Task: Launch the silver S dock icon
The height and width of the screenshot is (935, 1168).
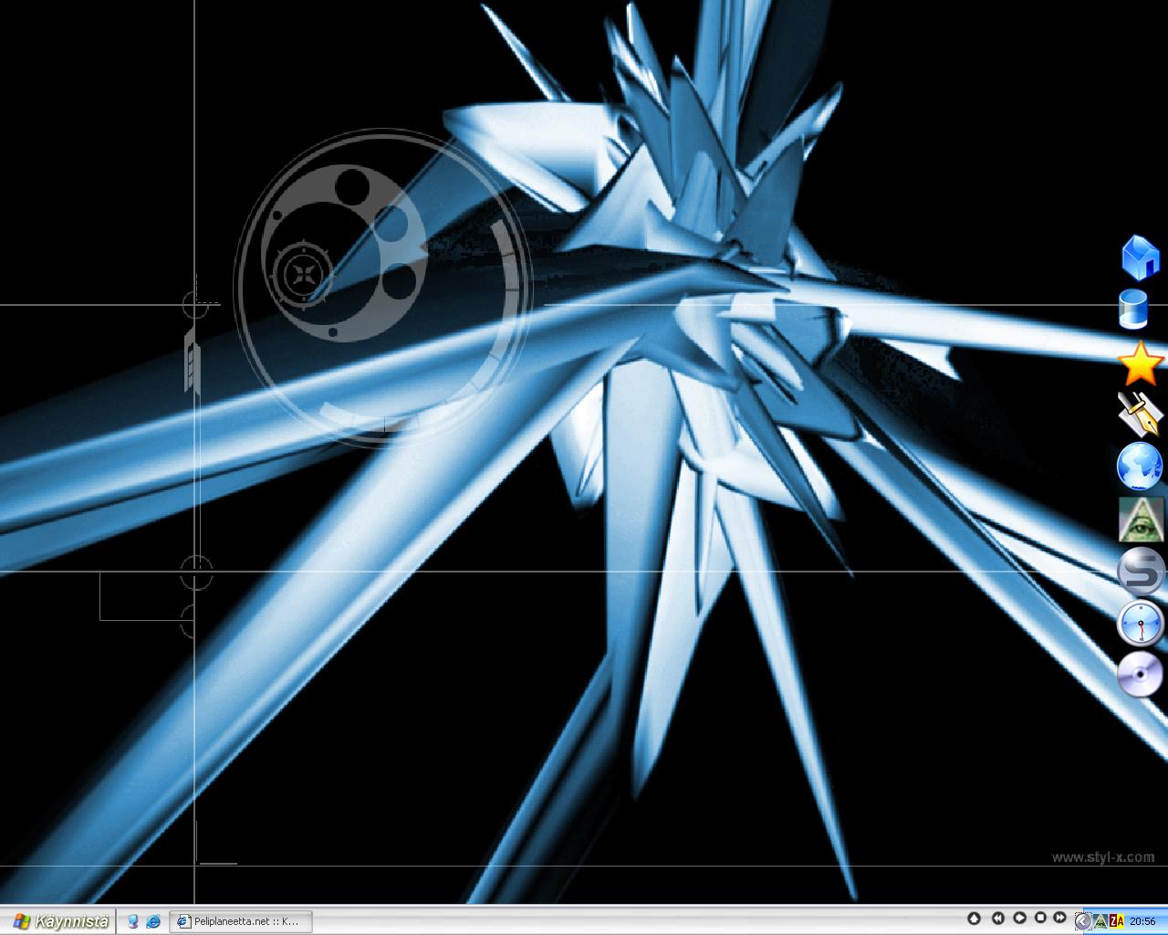Action: pos(1140,573)
